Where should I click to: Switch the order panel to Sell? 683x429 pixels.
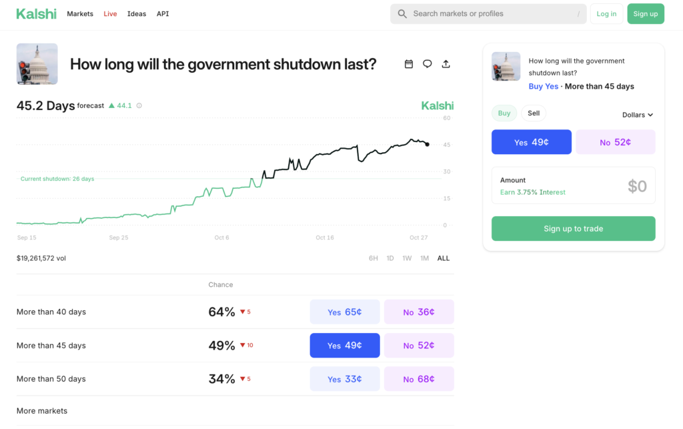(x=534, y=113)
